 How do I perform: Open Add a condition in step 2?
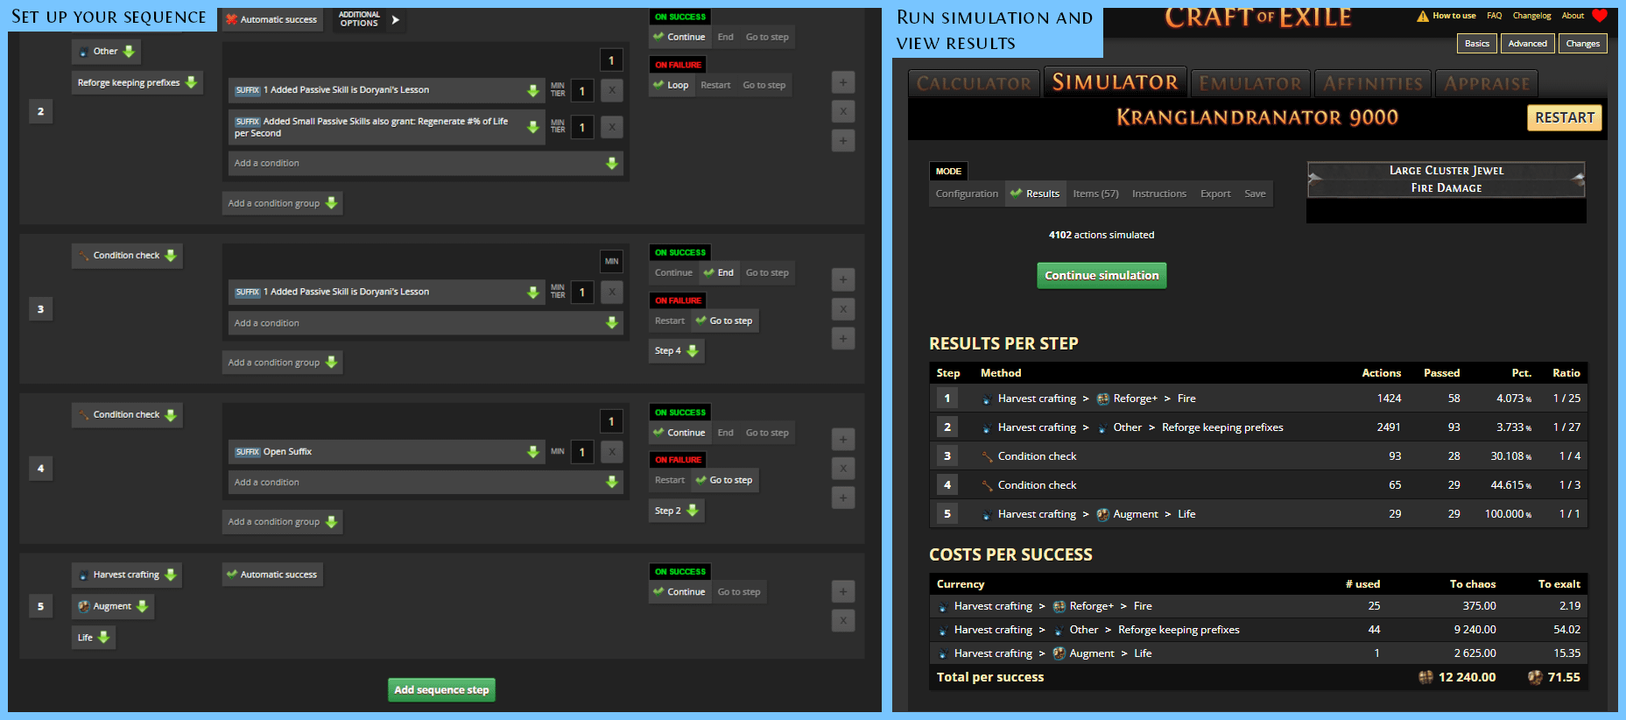click(426, 163)
